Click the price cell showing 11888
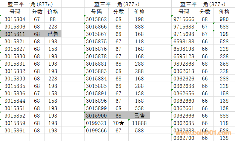This screenshot has width=235, height=141. pyautogui.click(x=139, y=123)
